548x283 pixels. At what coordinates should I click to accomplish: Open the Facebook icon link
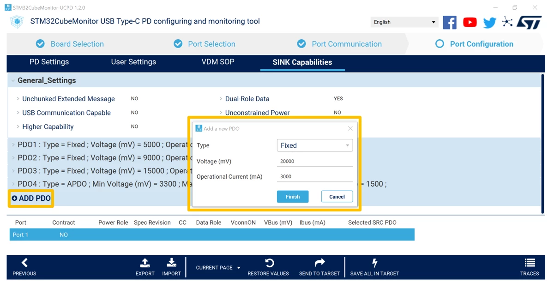[450, 22]
